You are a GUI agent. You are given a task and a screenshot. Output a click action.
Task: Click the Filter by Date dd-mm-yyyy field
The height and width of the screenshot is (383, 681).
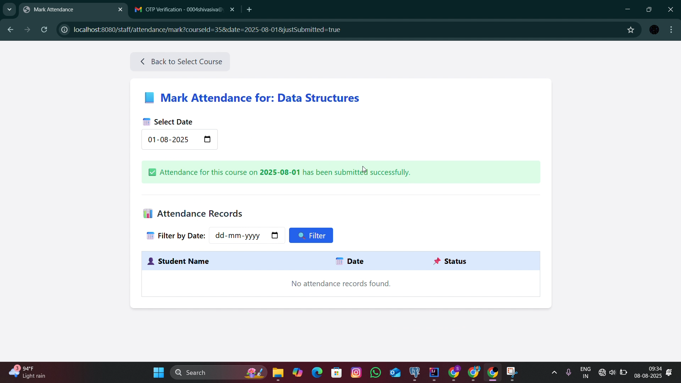(247, 235)
